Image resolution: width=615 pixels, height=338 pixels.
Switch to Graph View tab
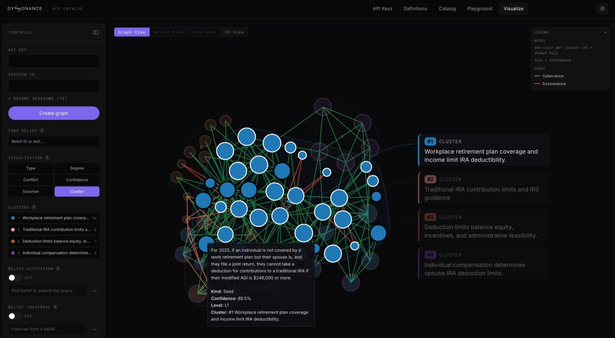tap(132, 32)
